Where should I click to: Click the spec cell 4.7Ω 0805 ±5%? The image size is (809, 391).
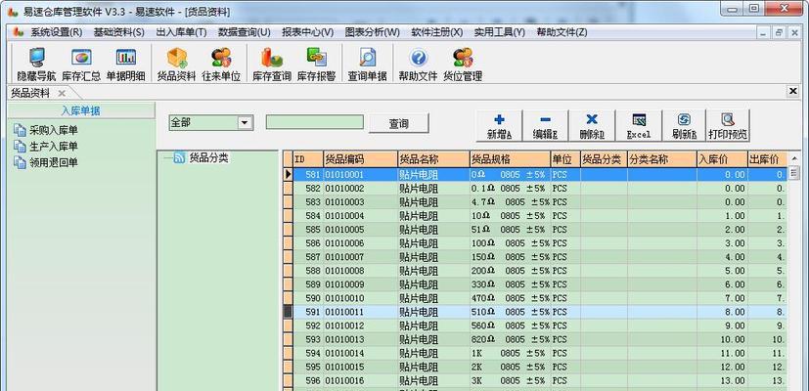coord(510,202)
